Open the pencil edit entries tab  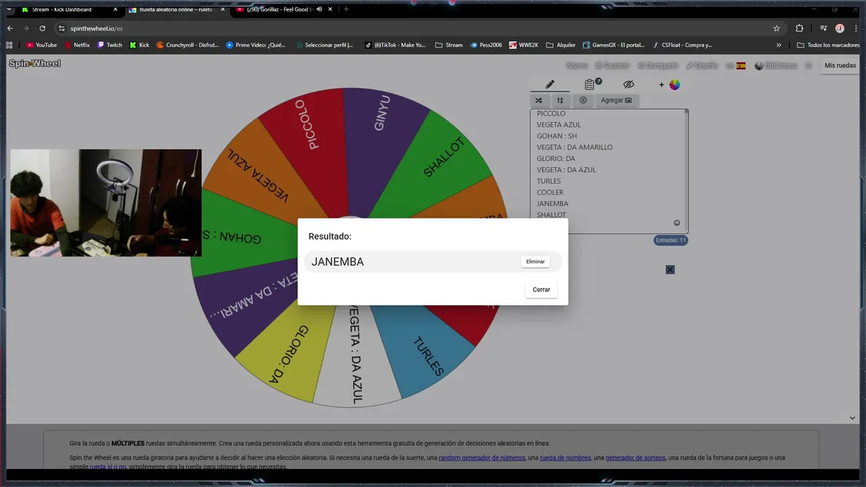[x=550, y=85]
